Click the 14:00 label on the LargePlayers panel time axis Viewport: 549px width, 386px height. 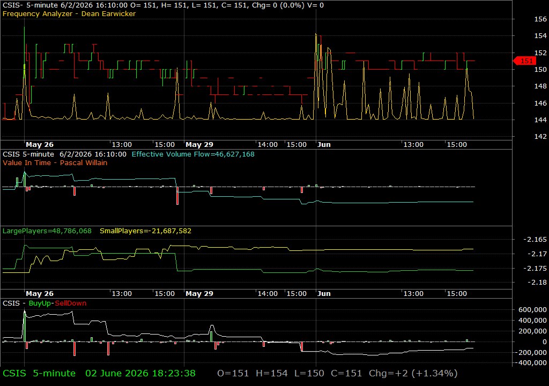click(268, 294)
